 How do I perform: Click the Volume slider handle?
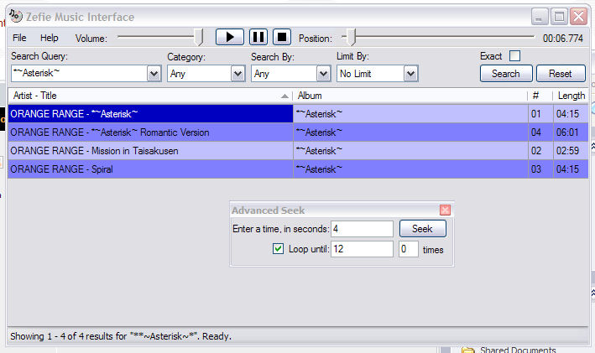199,37
